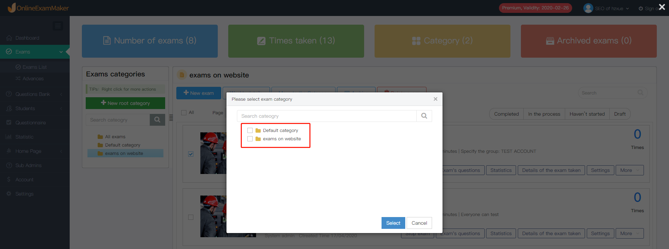The width and height of the screenshot is (669, 249).
Task: Open the Times taken (13) card
Action: (296, 41)
